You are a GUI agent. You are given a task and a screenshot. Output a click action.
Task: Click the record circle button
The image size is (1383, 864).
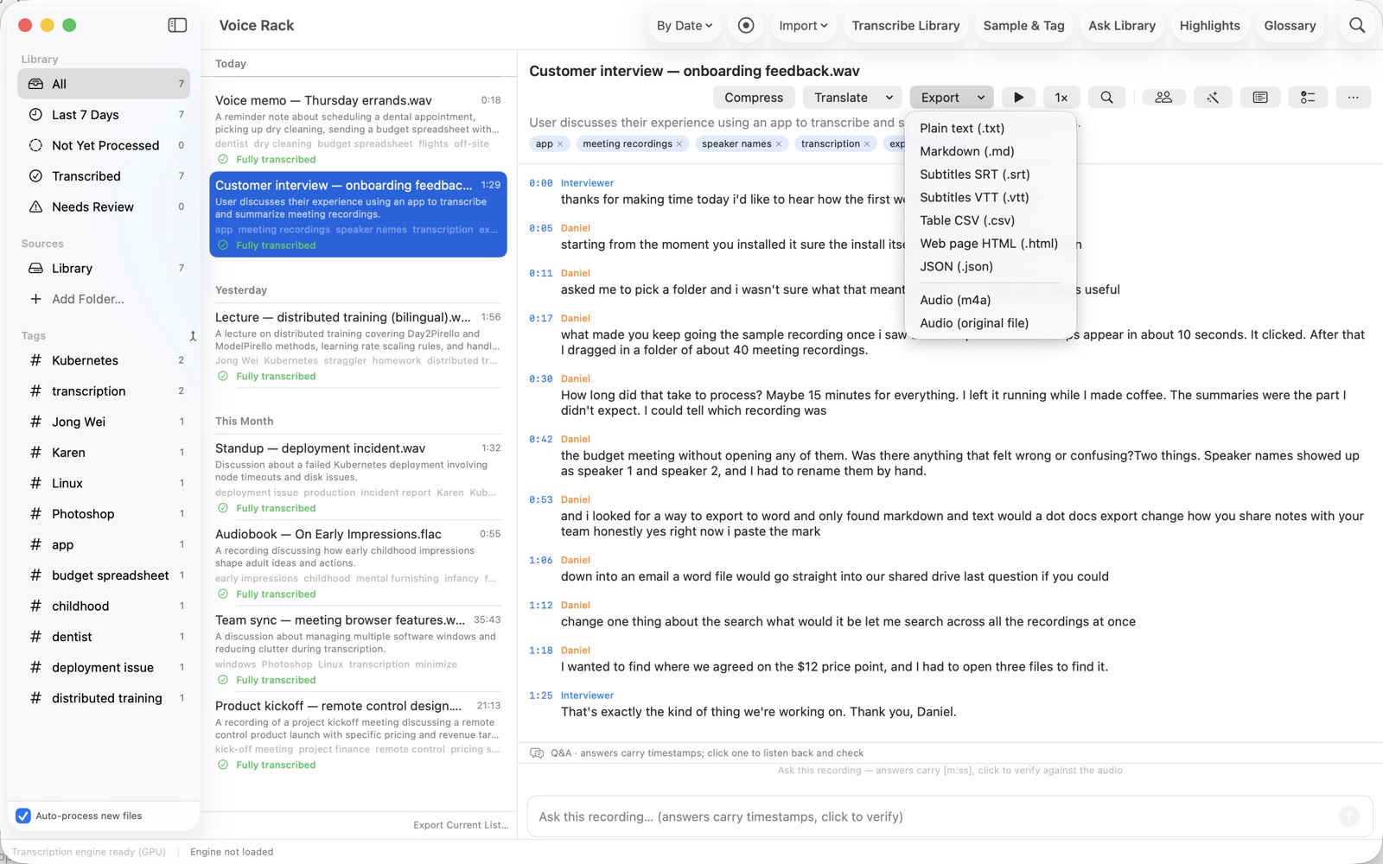pos(746,25)
